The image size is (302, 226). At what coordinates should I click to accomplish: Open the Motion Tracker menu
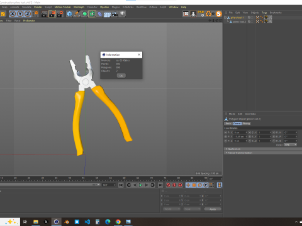[63, 7]
